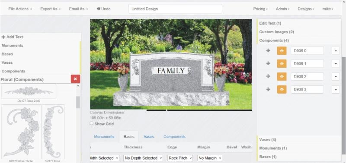Switch to the Vases tab
This screenshot has height=163, width=346.
pyautogui.click(x=149, y=137)
